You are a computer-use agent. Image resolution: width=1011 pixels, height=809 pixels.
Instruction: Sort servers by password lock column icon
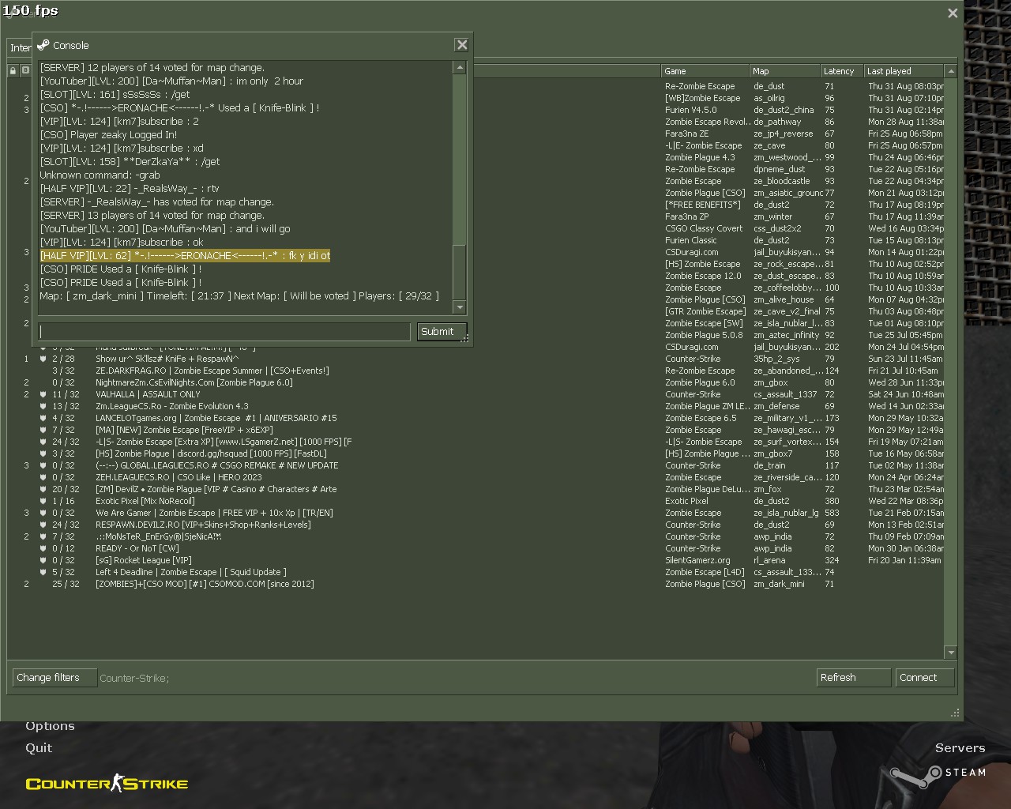pos(13,71)
